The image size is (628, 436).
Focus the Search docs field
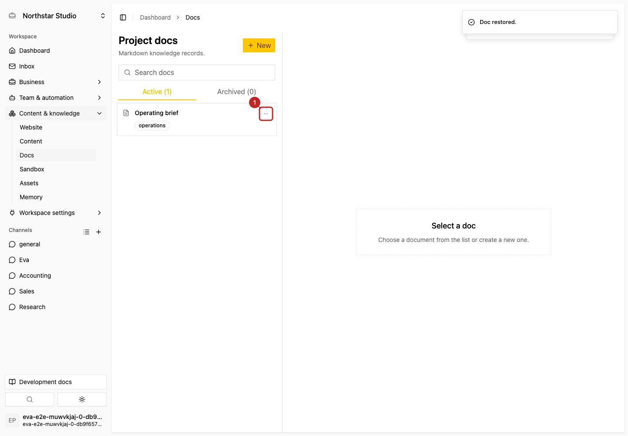(197, 72)
